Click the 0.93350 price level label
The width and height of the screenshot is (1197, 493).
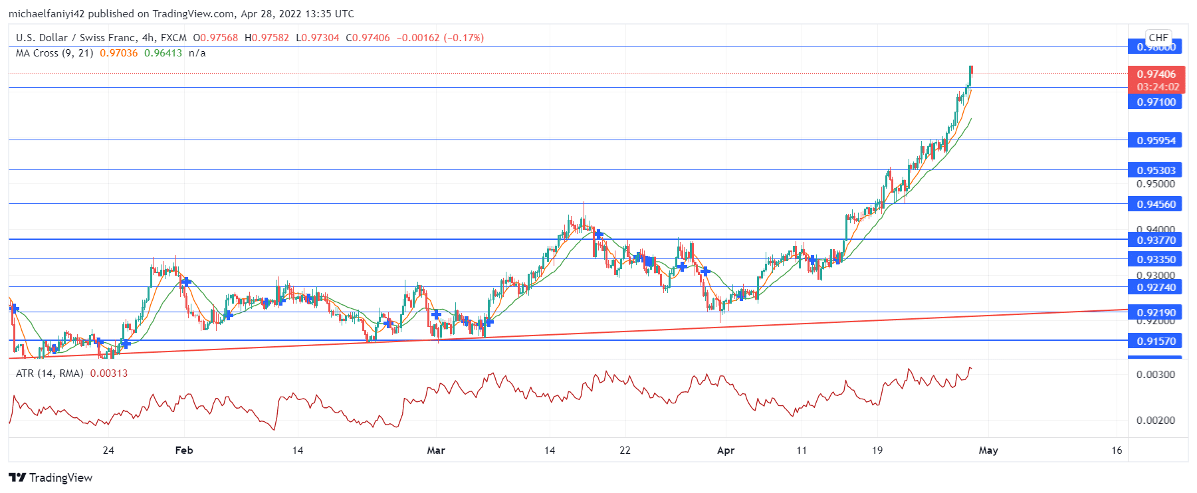[x=1155, y=259]
